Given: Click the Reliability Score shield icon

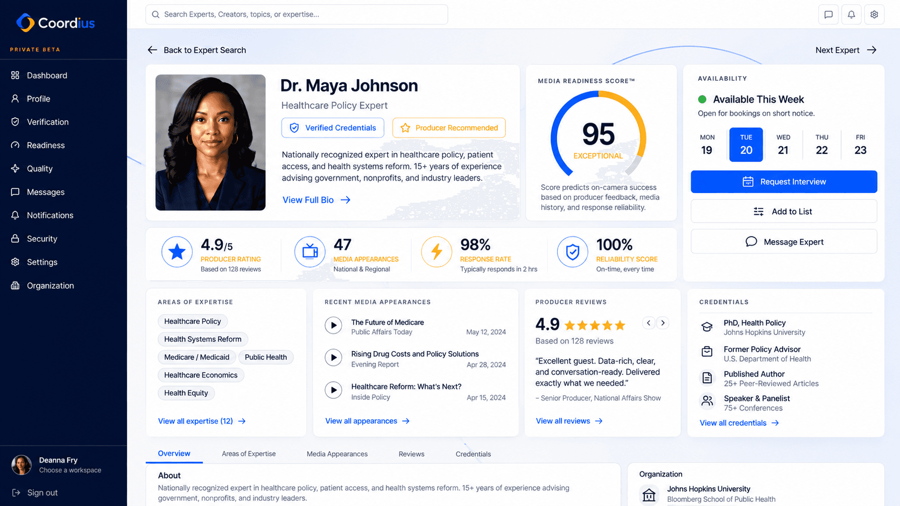Looking at the screenshot, I should click(x=573, y=252).
